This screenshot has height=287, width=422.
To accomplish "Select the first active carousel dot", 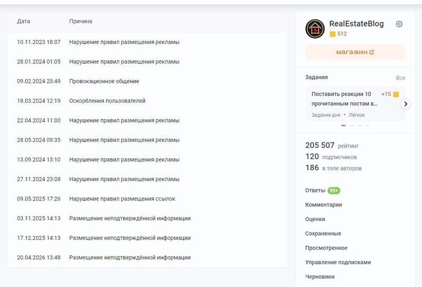I will click(344, 126).
